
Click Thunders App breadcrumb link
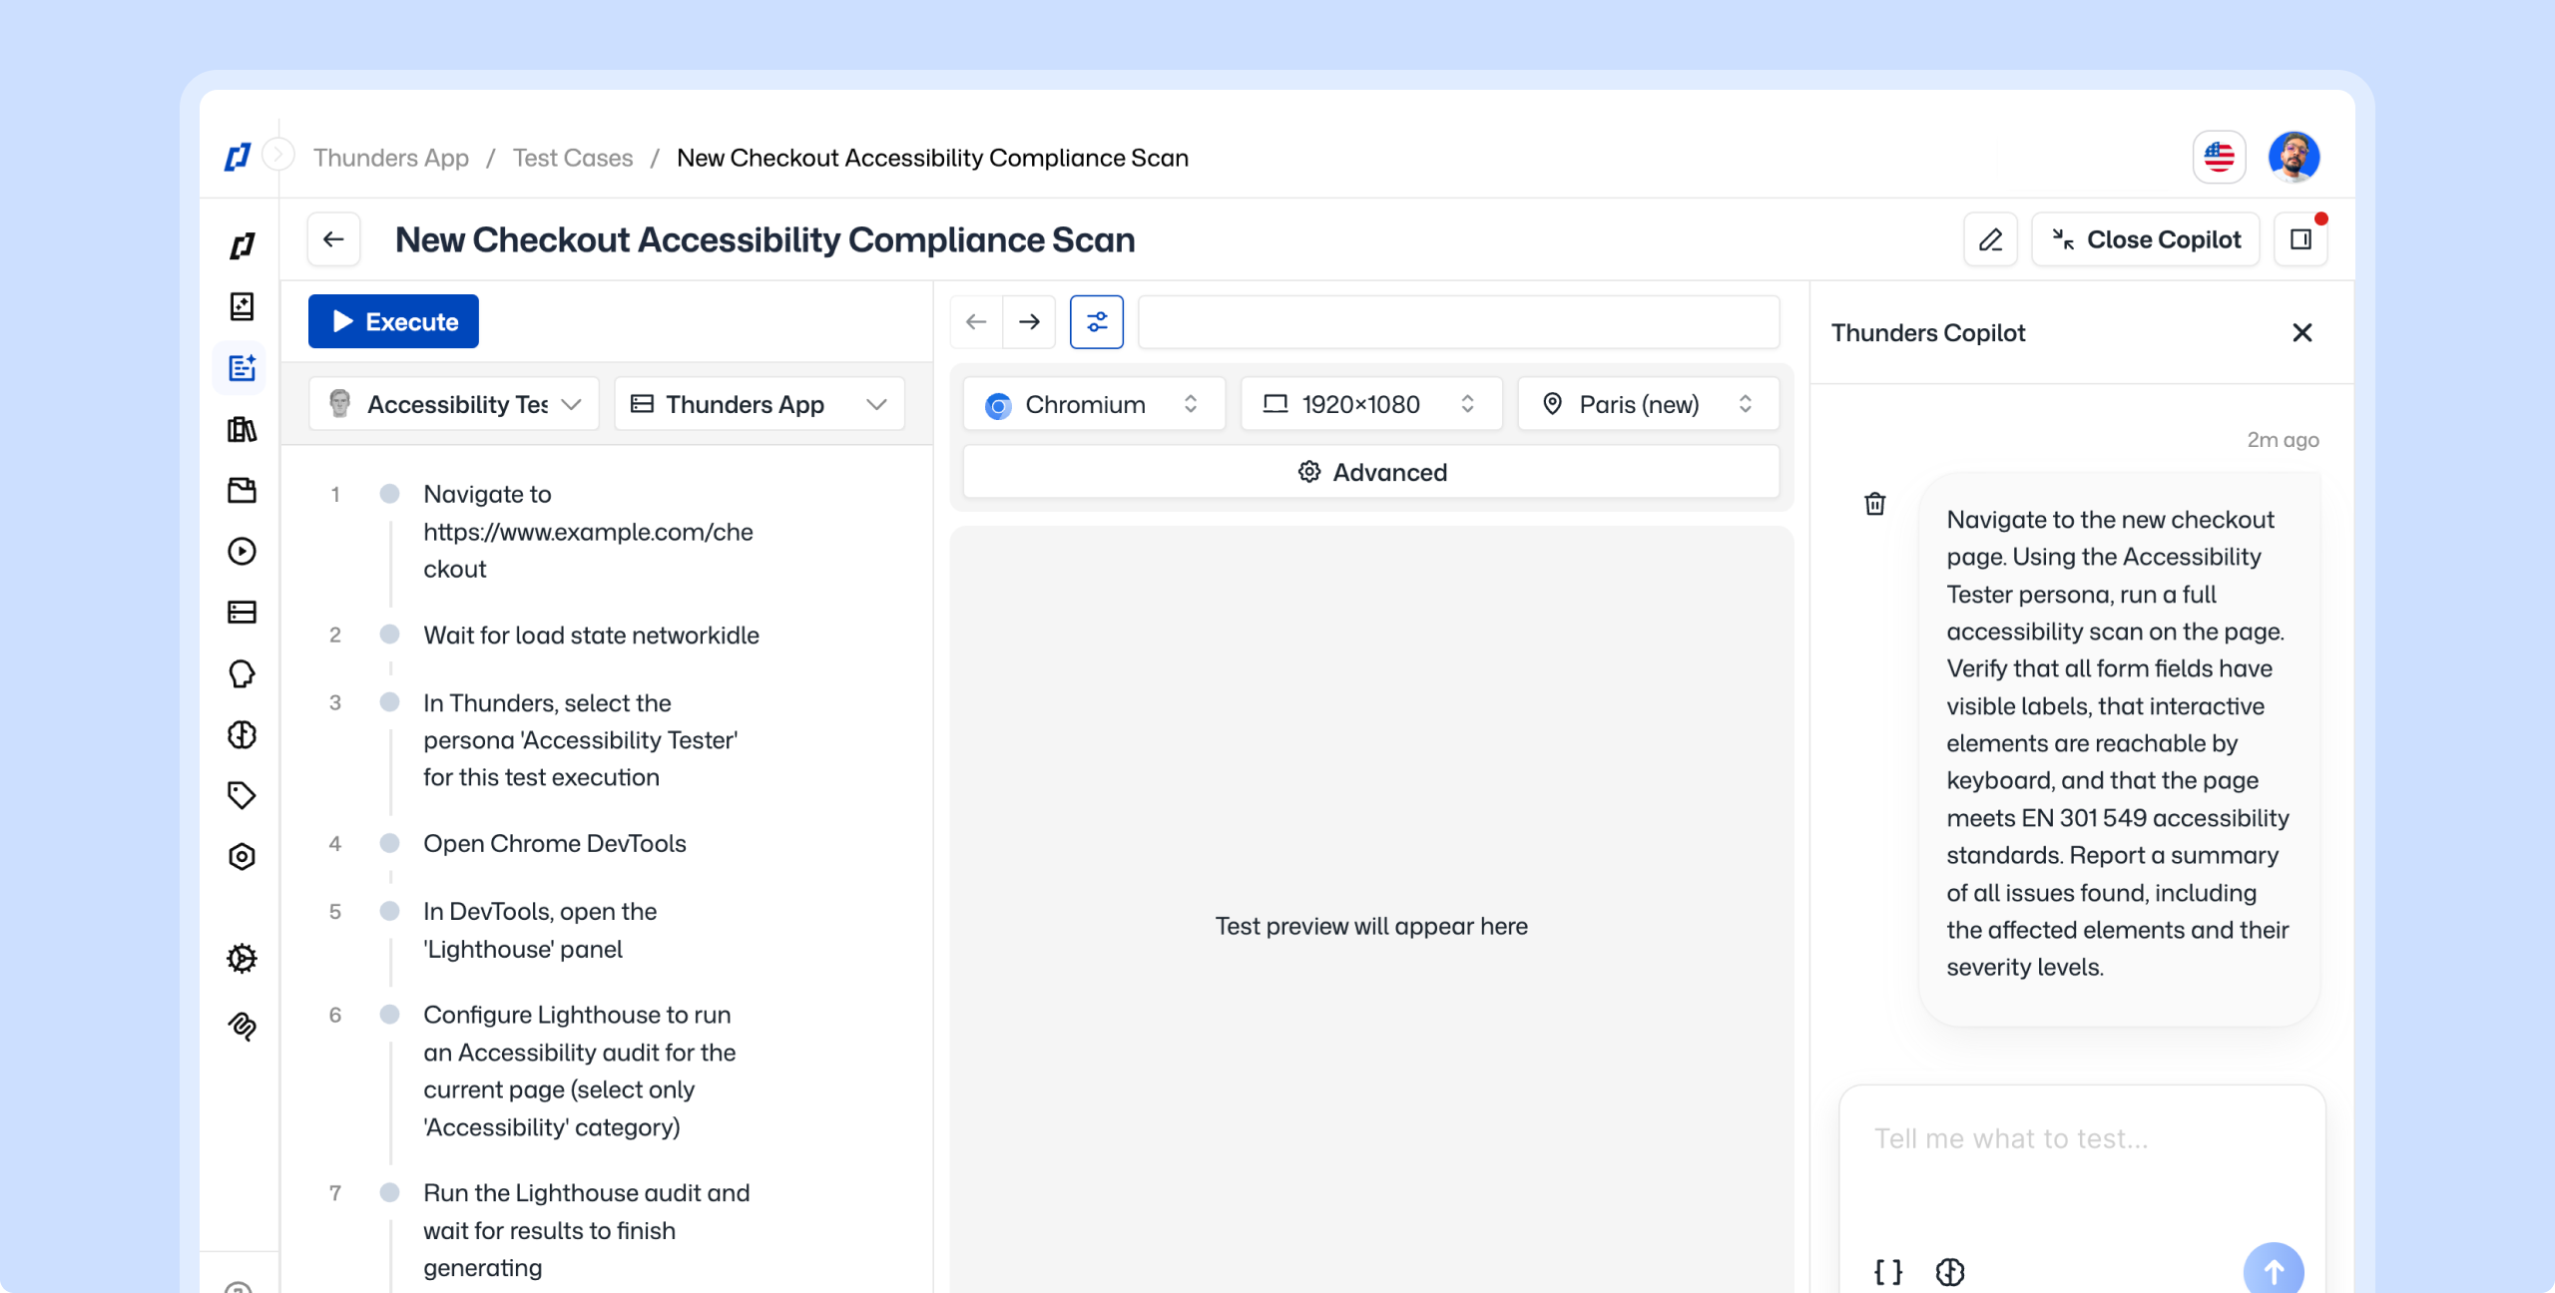pos(390,158)
